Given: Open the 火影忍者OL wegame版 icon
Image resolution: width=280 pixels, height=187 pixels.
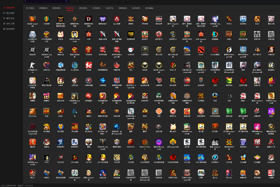Looking at the screenshot, I should coord(131,80).
